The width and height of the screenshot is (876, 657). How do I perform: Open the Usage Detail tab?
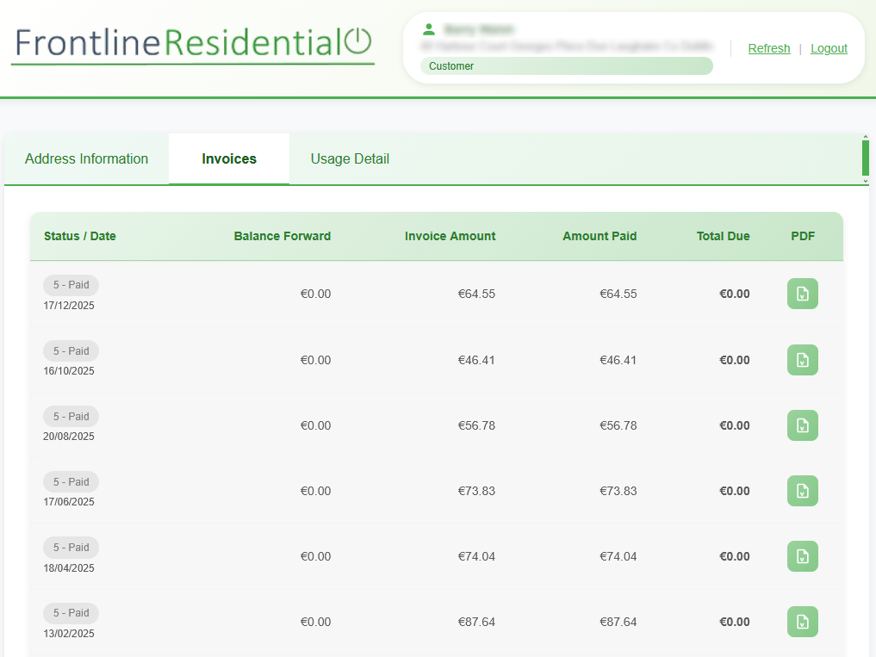pyautogui.click(x=350, y=158)
